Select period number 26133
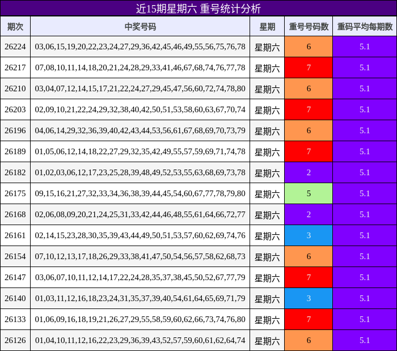Viewport: 397px width, 351px height. tap(15, 320)
